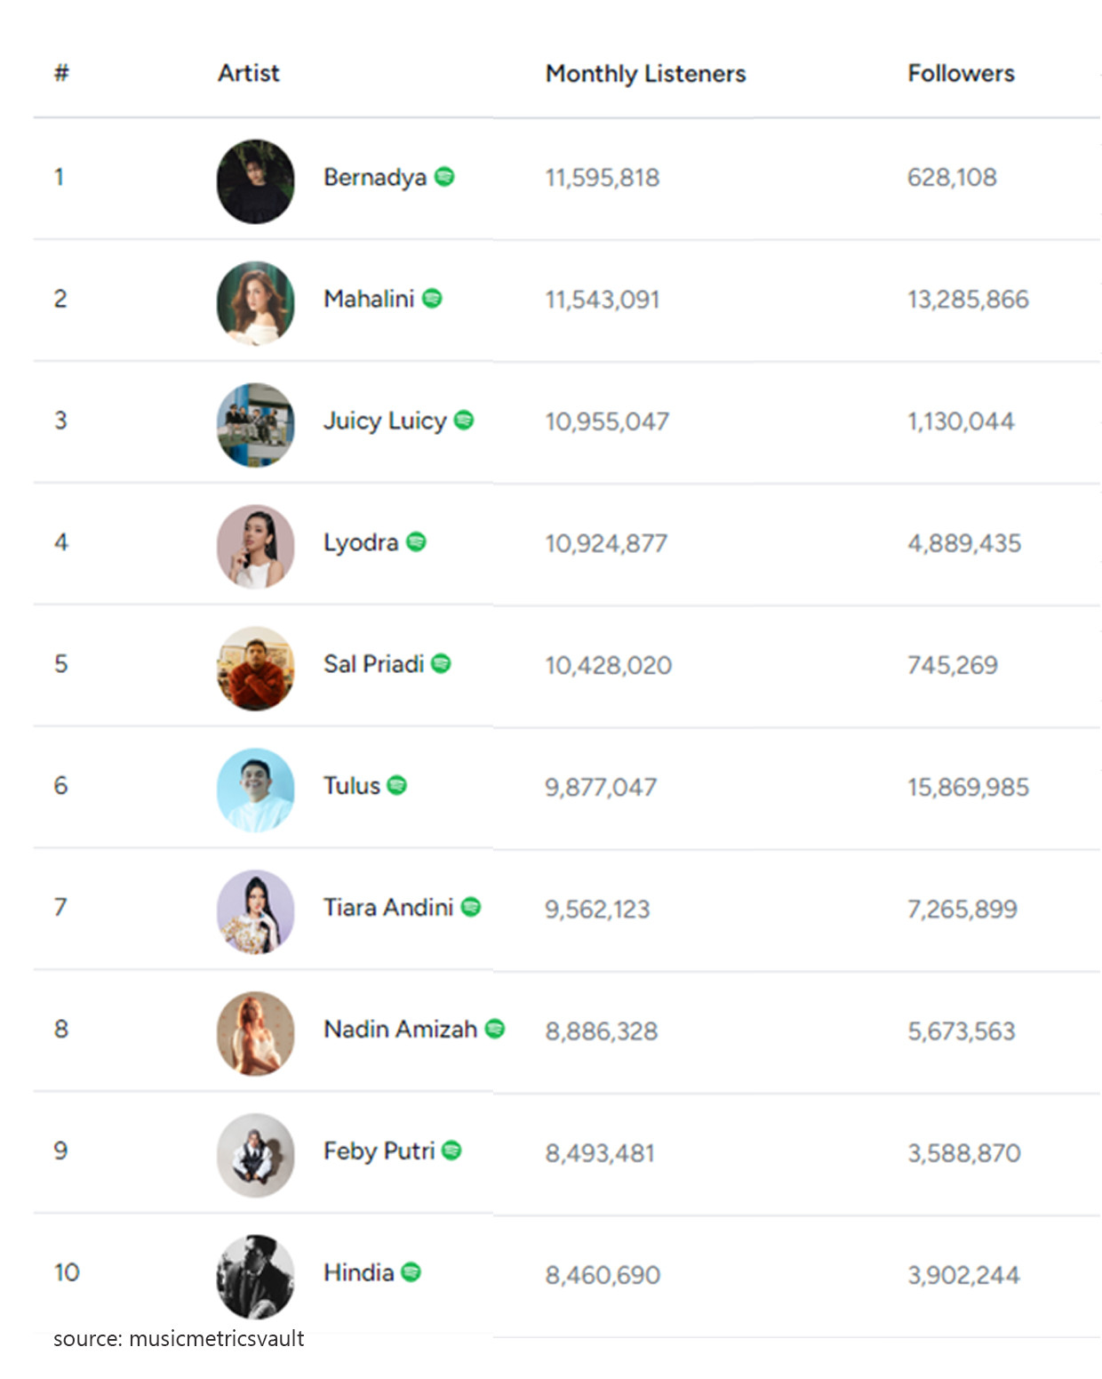
Task: Click the Spotify badge beside Mahalini
Action: coord(432,299)
